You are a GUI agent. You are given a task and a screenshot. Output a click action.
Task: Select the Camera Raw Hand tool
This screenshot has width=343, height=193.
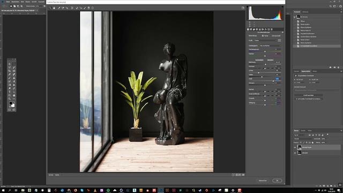click(54, 8)
